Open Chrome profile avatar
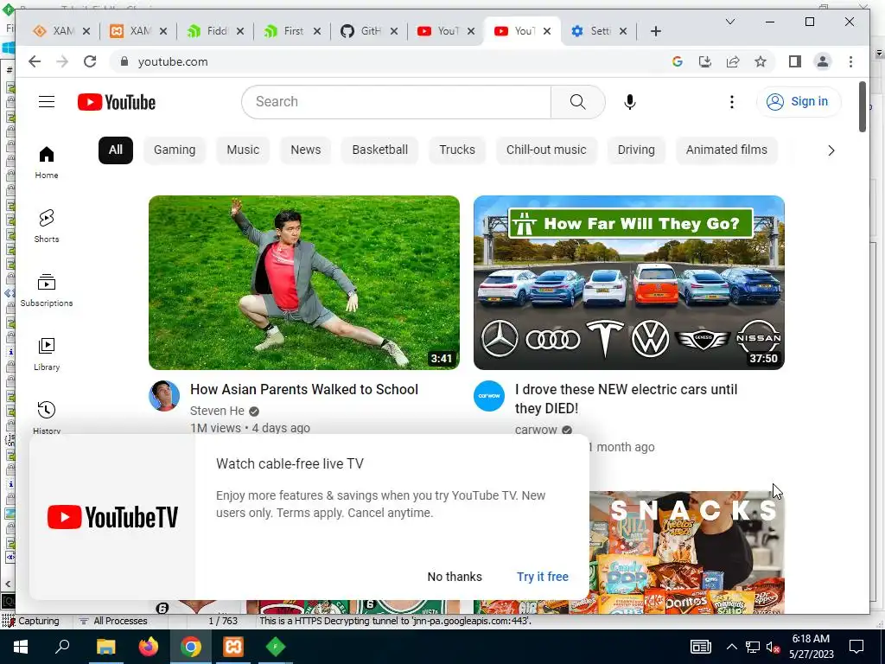Viewport: 885px width, 664px height. pos(823,61)
